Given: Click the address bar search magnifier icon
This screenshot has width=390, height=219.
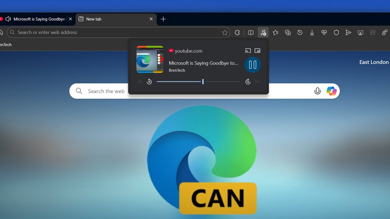Looking at the screenshot, I should tap(12, 32).
